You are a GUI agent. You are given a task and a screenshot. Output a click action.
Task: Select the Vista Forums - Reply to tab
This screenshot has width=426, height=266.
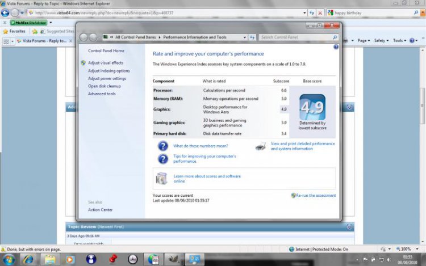pyautogui.click(x=45, y=41)
